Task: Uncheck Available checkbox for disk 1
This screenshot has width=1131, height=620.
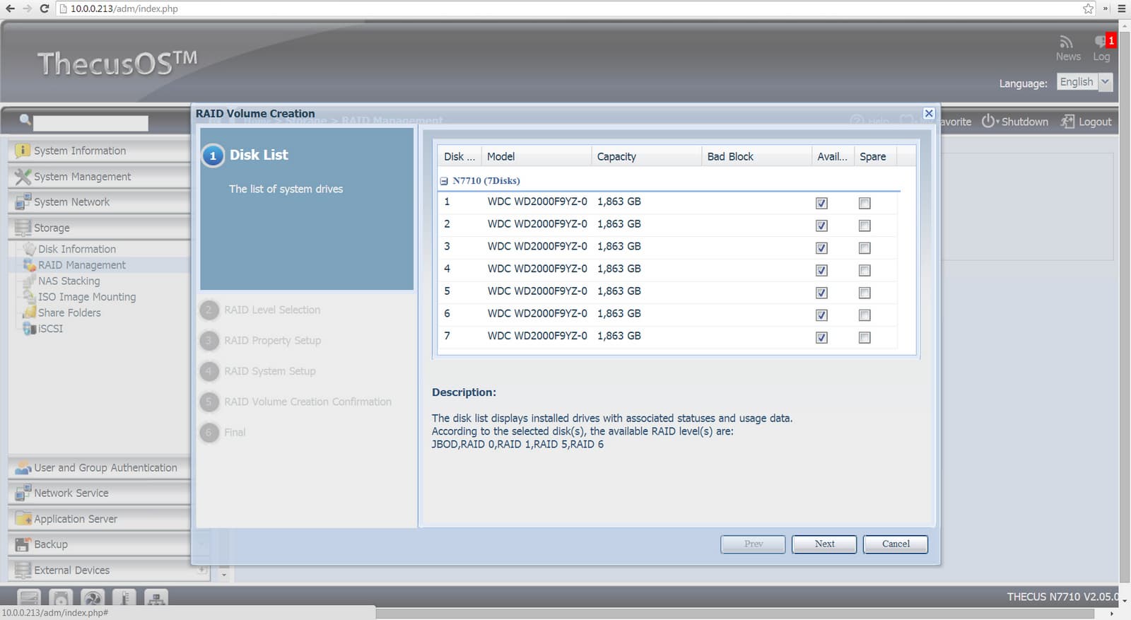Action: [821, 204]
